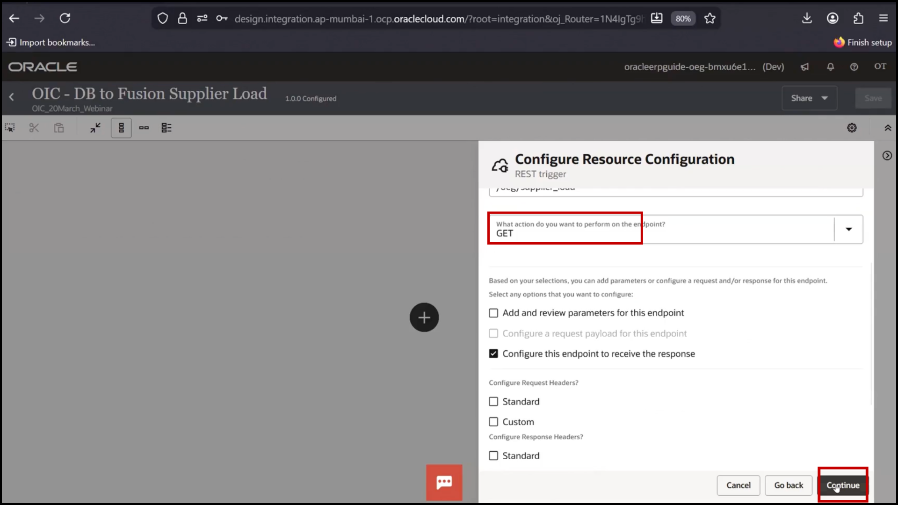Image resolution: width=898 pixels, height=505 pixels.
Task: Open the red chat assistant button
Action: (444, 482)
